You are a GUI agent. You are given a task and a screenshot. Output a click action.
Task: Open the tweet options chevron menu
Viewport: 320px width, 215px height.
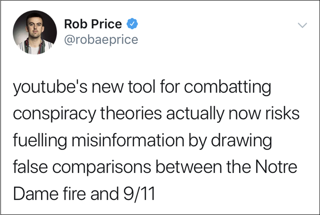pyautogui.click(x=302, y=26)
